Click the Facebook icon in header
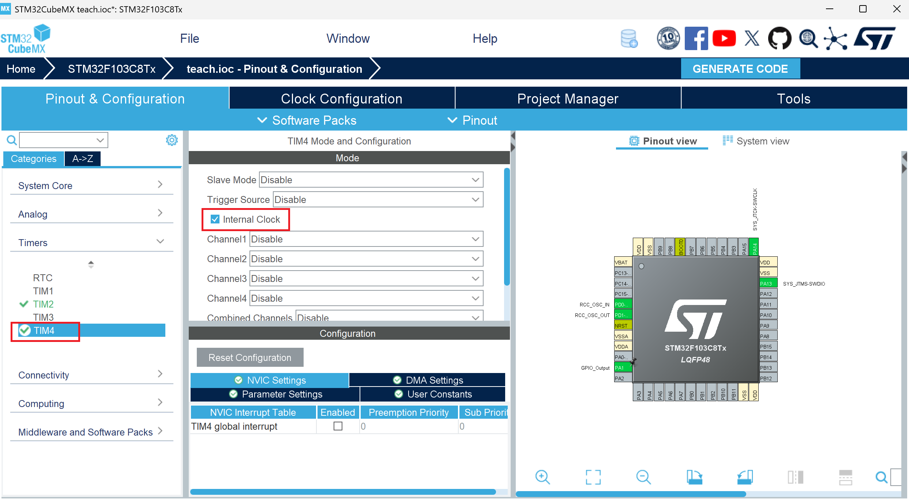 [696, 38]
